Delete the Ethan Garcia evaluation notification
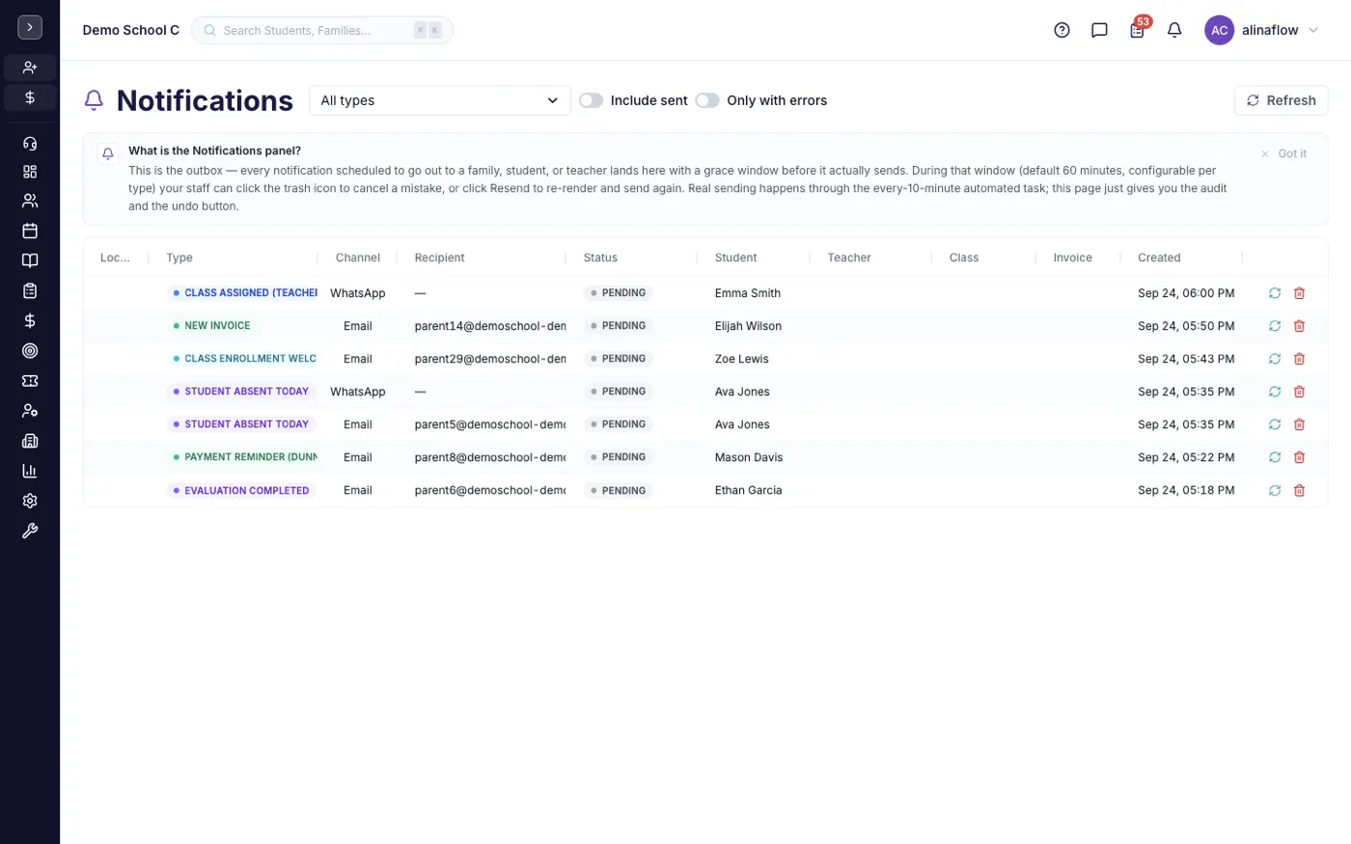 [x=1299, y=490]
